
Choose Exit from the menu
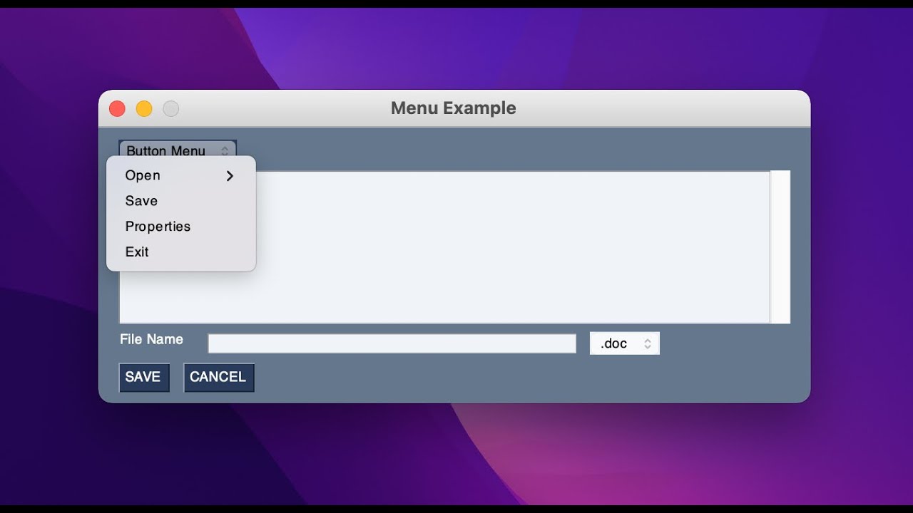(x=180, y=252)
